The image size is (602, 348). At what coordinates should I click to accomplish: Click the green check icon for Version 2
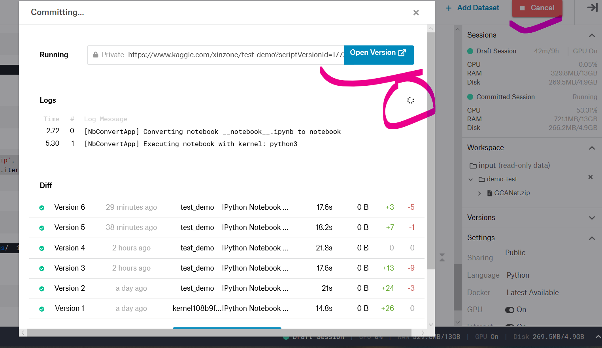point(42,289)
